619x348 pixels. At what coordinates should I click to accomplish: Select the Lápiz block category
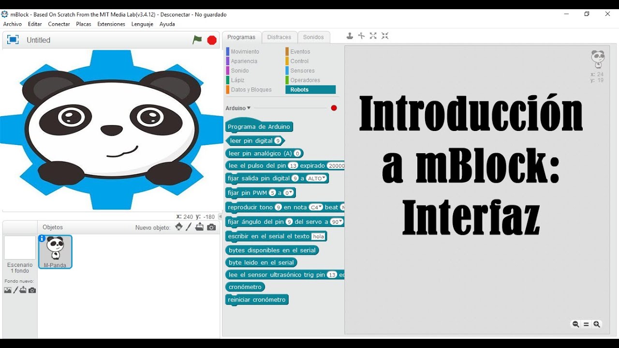point(237,80)
